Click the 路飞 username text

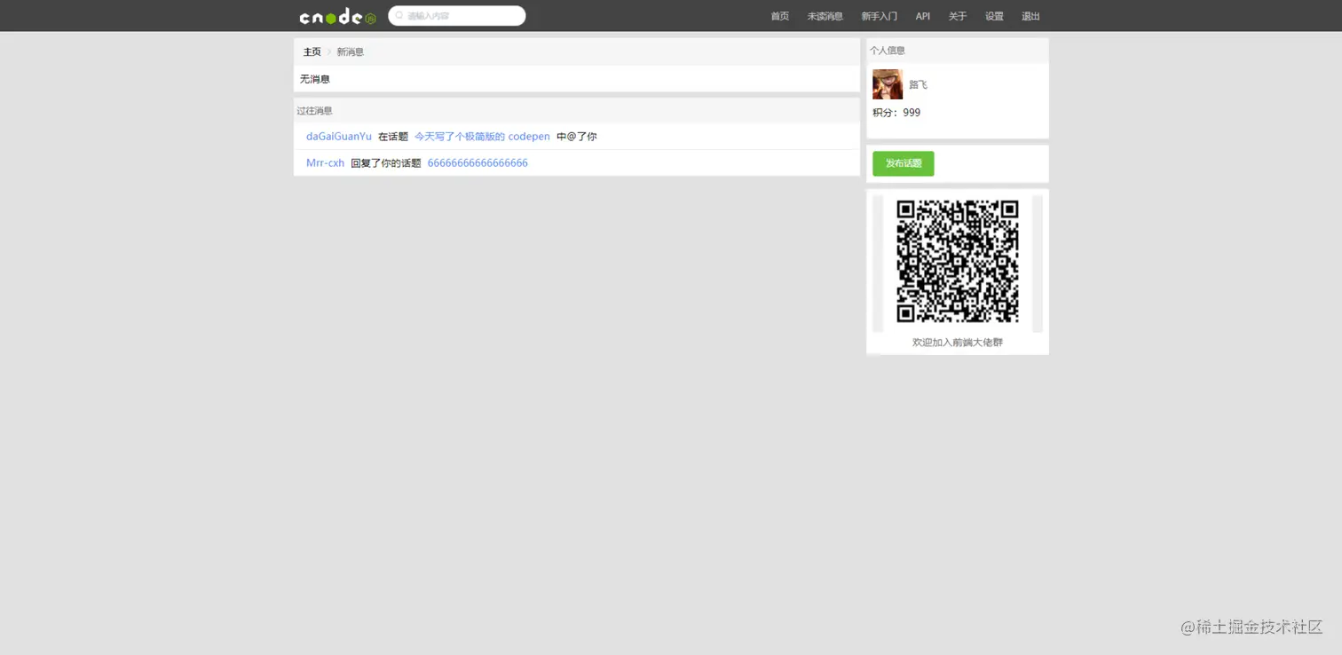pos(917,83)
